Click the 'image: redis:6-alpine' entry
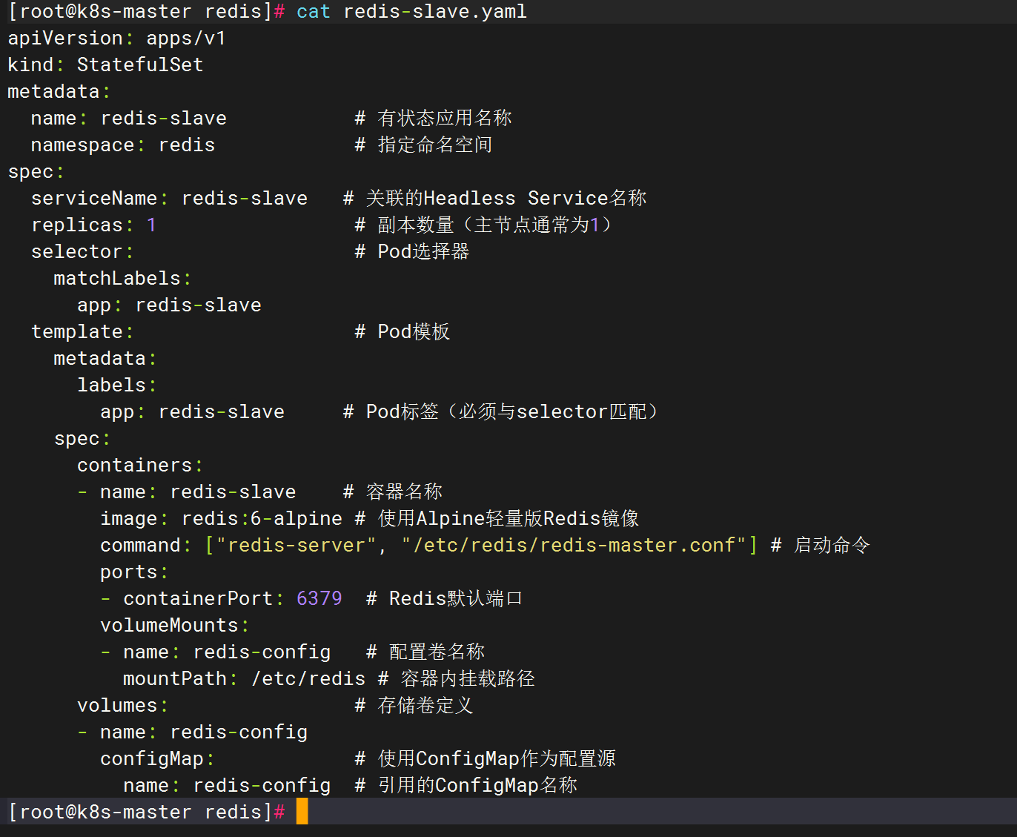Image resolution: width=1017 pixels, height=837 pixels. coord(222,519)
